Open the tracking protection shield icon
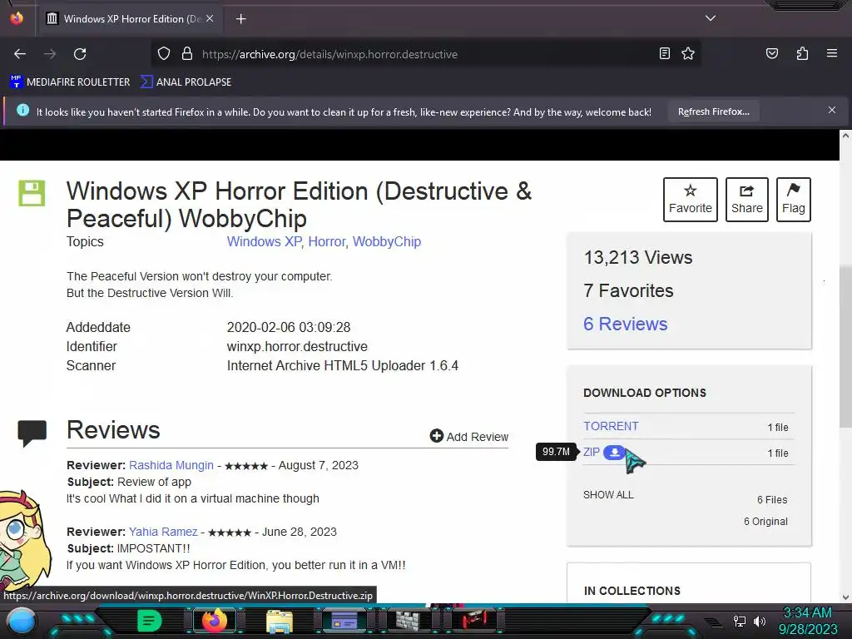The image size is (852, 639). pyautogui.click(x=164, y=54)
